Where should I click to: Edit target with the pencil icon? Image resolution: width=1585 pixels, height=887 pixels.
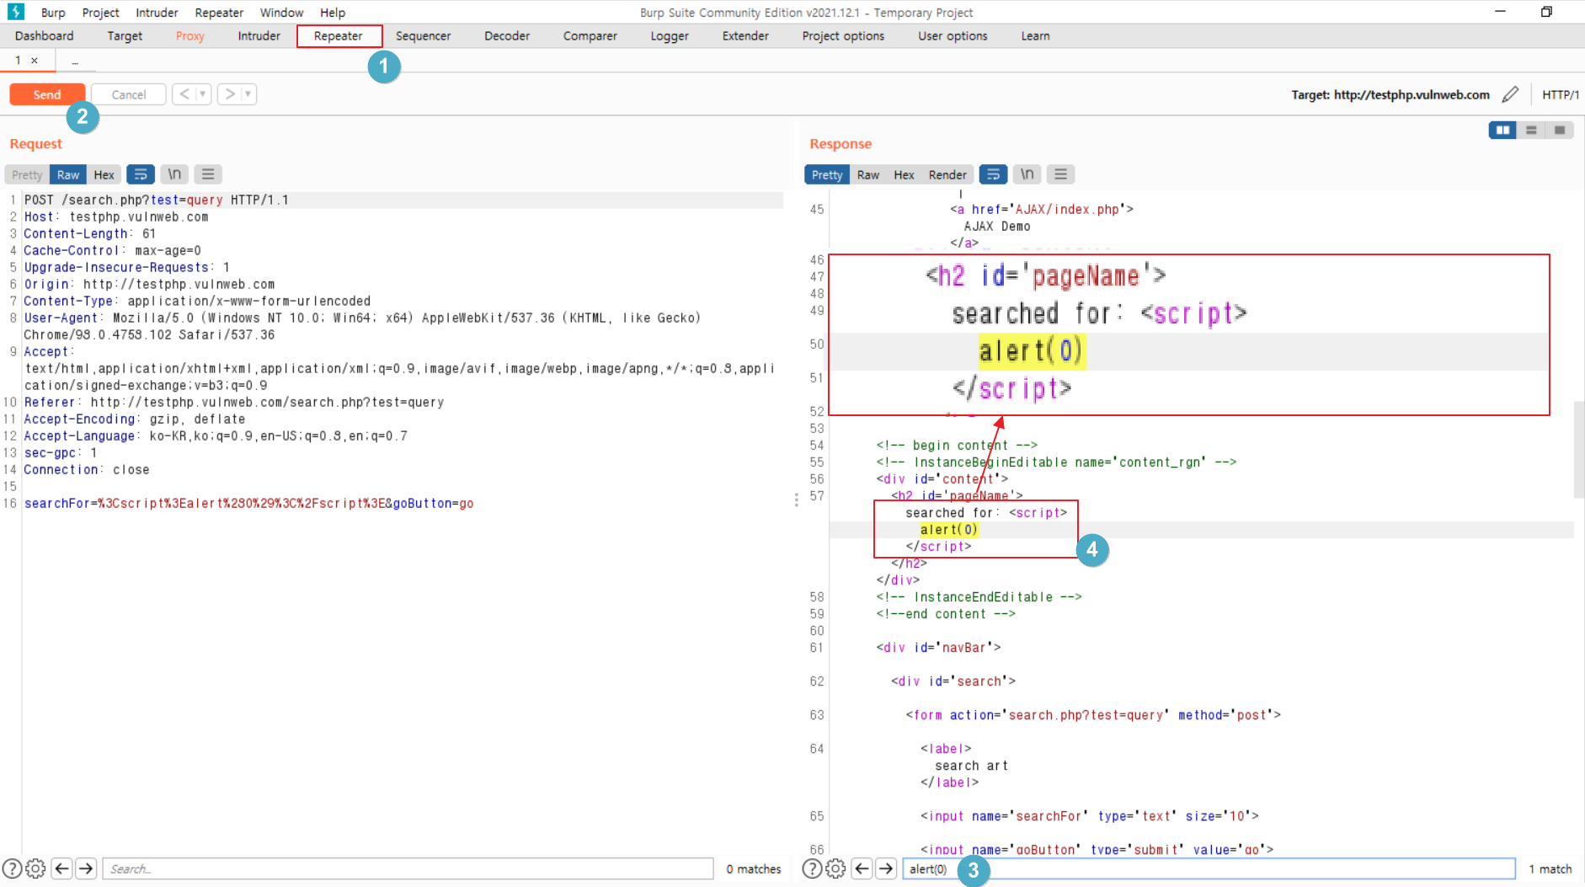pos(1511,94)
